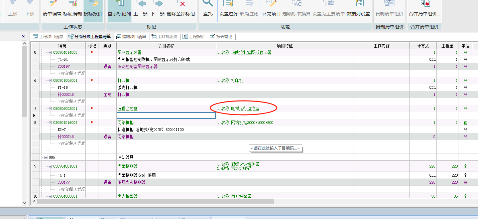Select 激光打印机 name cell
Viewport: 478px width, 219px height.
(x=166, y=87)
